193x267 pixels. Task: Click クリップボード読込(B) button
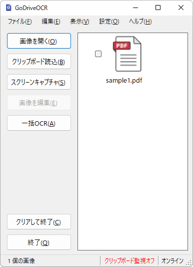point(39,62)
